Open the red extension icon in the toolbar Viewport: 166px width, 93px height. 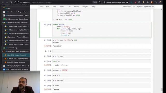pyautogui.click(x=135, y=2)
